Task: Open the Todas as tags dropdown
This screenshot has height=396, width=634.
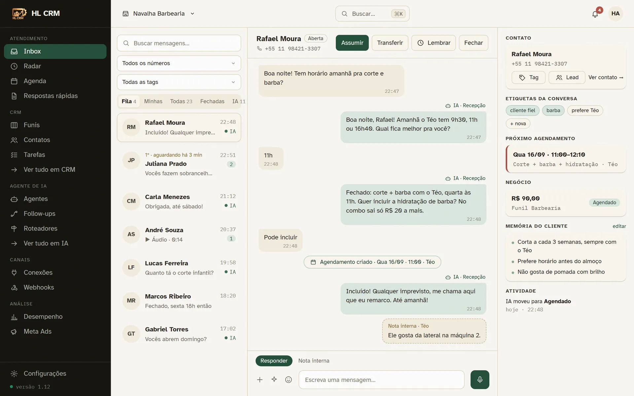Action: click(179, 82)
